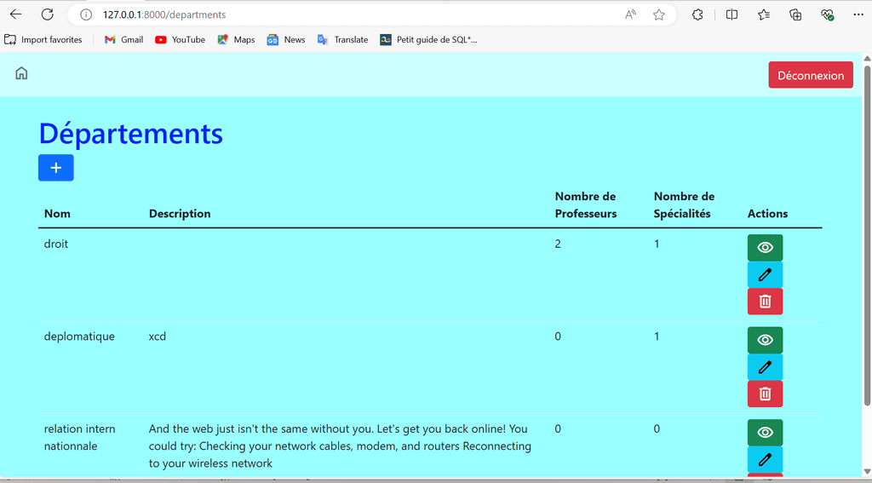Open the Maps bookmark

click(x=236, y=39)
